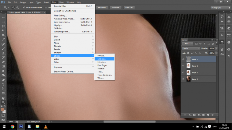Image resolution: width=232 pixels, height=130 pixels.
Task: Expand the Distort submenu
Action: 73,40
